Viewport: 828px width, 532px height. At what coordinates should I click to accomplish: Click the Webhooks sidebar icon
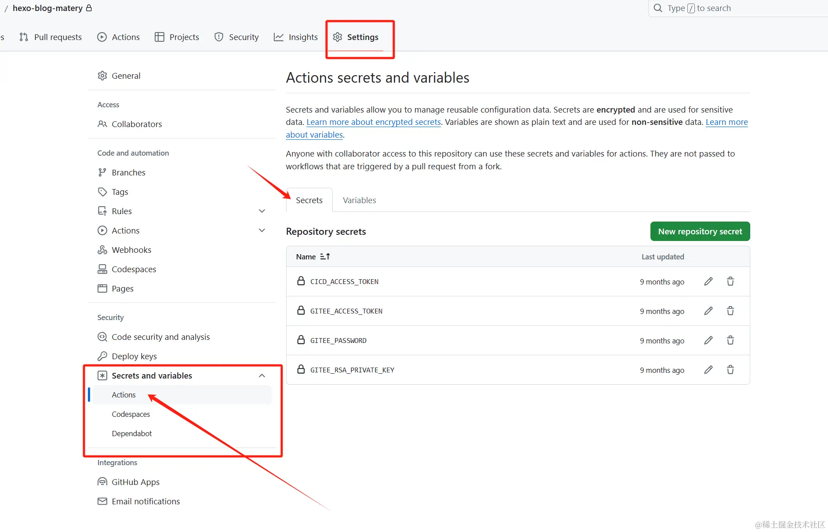102,250
